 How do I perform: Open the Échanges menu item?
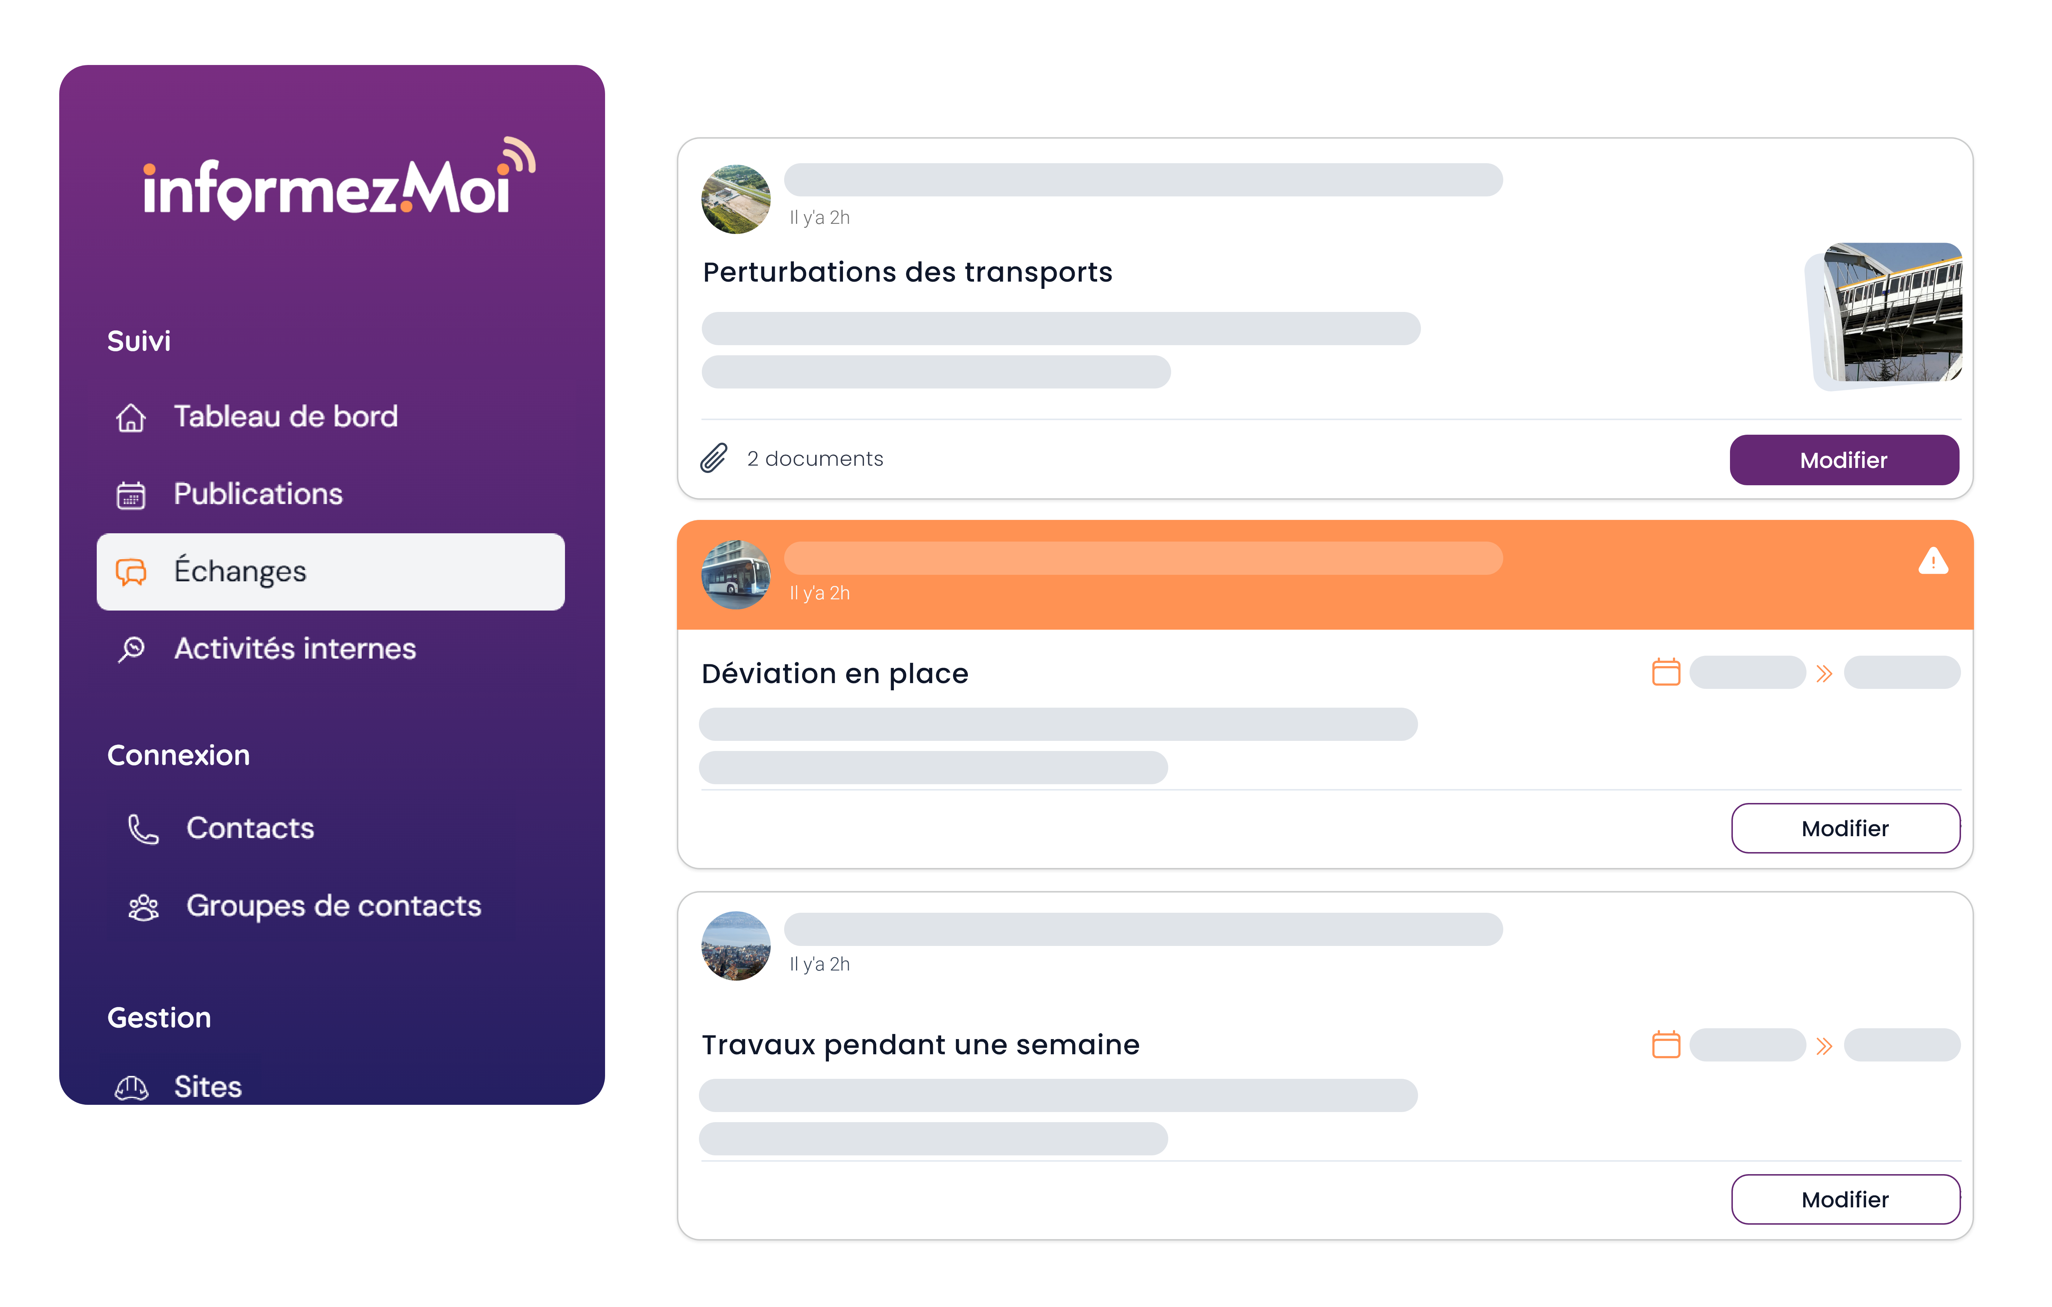point(331,572)
